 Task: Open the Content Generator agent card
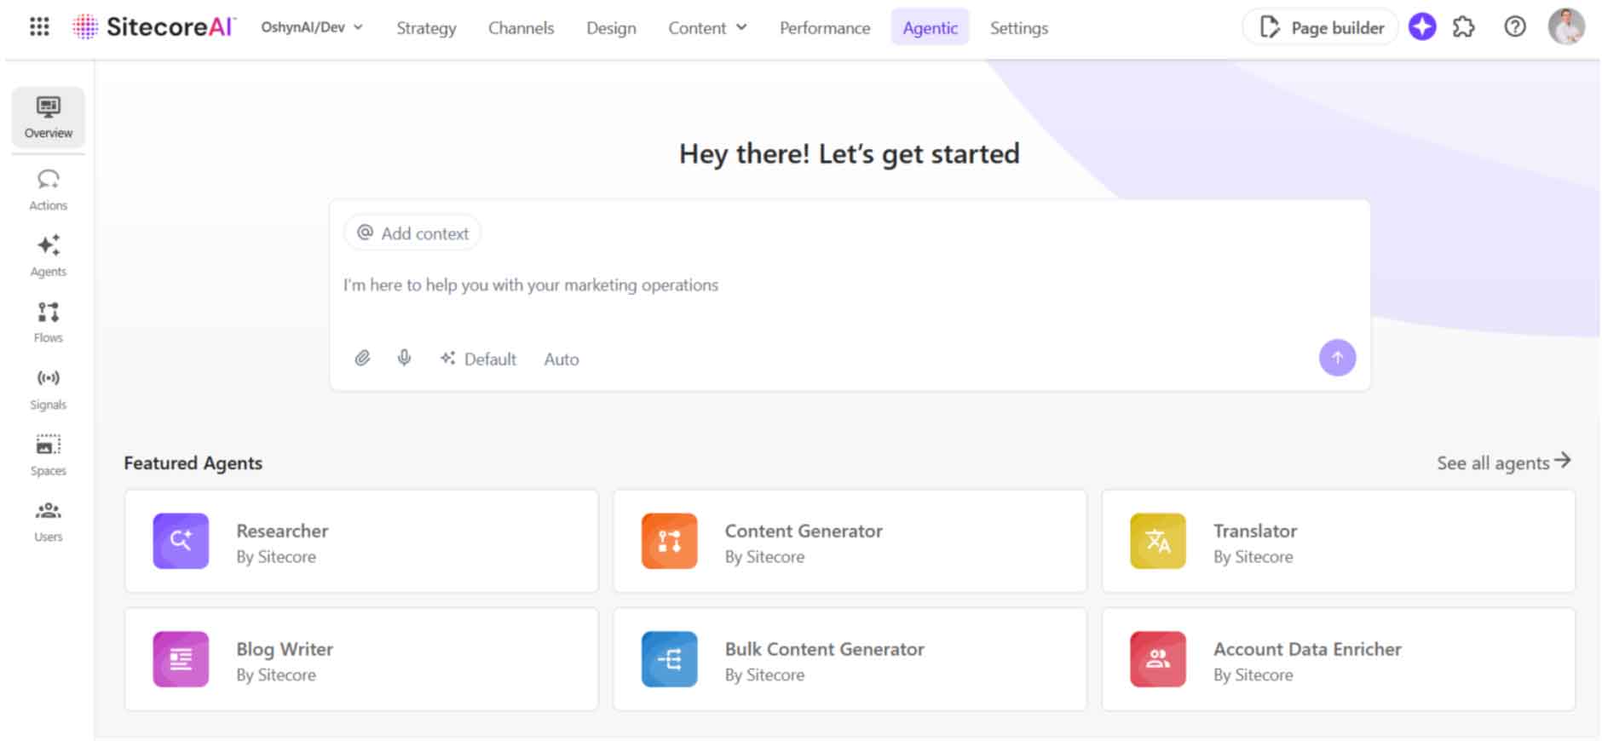click(850, 542)
